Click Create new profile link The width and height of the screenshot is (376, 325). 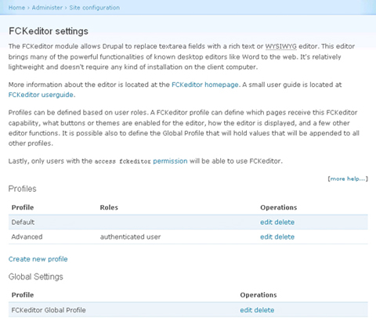[x=38, y=259]
